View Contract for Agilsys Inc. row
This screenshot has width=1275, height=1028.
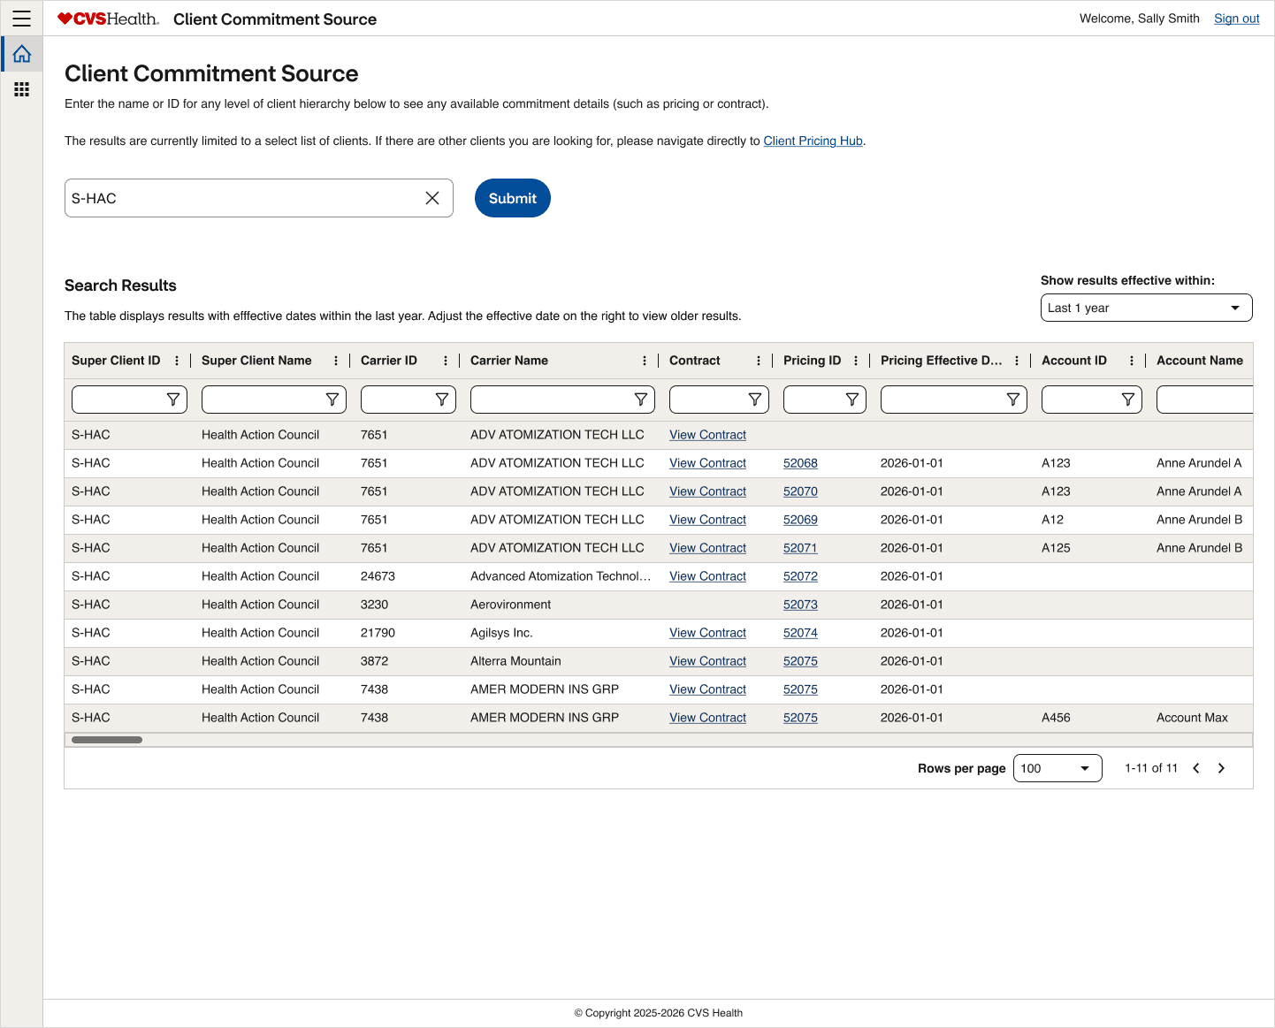[x=707, y=633]
